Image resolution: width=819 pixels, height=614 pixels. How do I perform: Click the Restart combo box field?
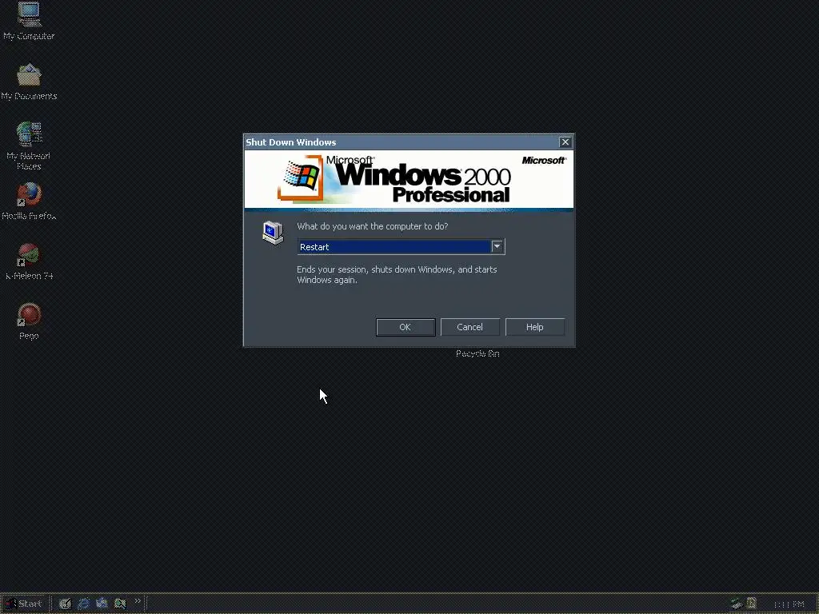[x=401, y=246]
